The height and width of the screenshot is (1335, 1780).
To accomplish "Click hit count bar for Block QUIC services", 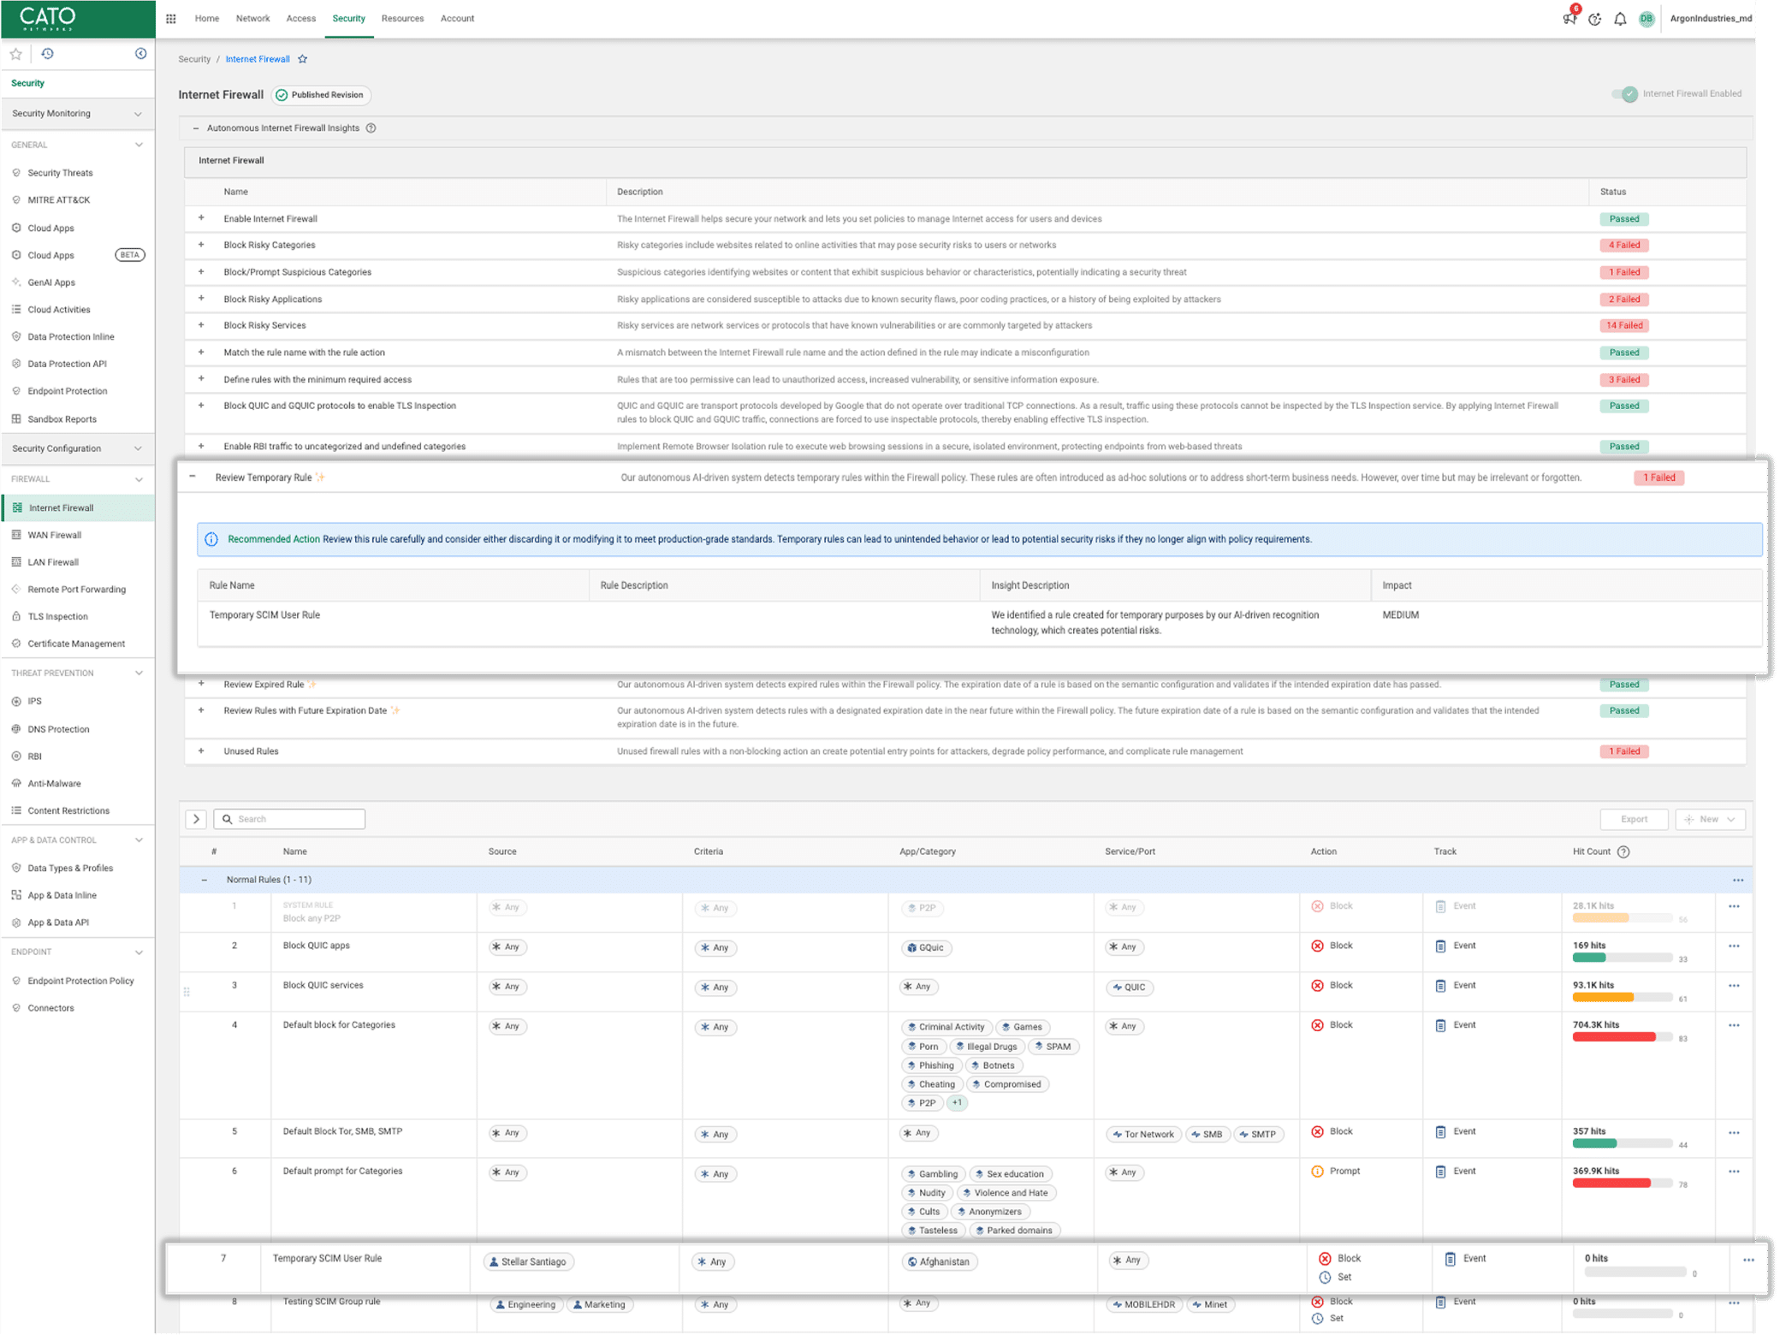I will 1623,998.
